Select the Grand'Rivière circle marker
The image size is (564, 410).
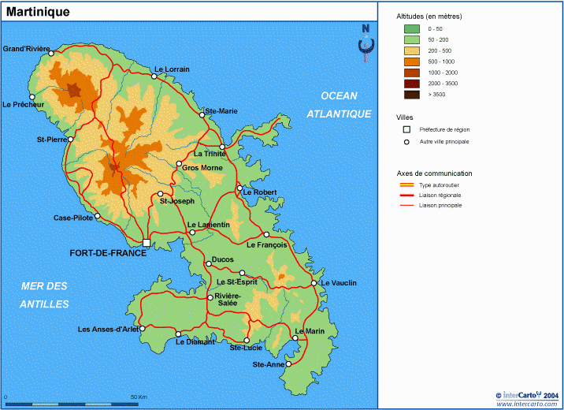point(51,54)
